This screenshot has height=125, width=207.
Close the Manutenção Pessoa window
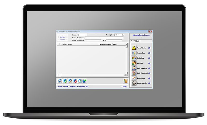[150, 31]
